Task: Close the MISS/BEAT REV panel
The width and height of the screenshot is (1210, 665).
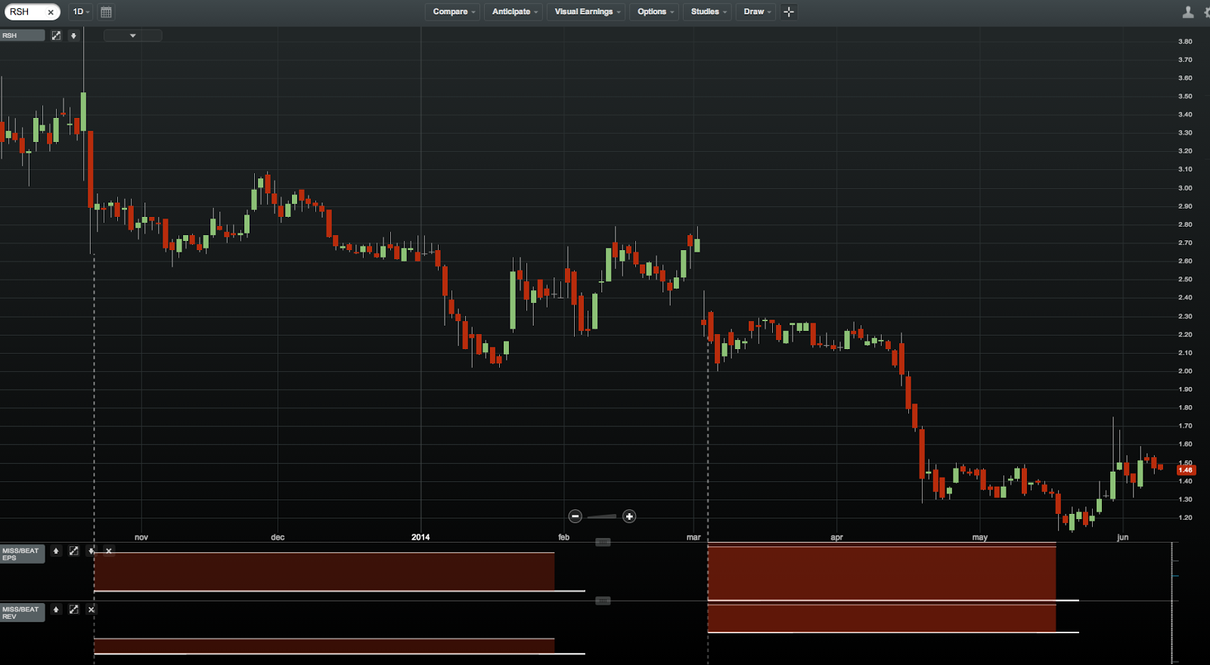Action: [x=92, y=609]
